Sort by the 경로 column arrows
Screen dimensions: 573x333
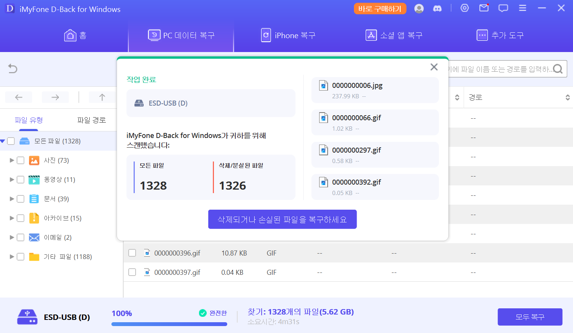(x=568, y=98)
